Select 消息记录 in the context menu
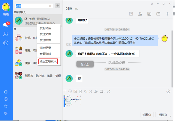Viewport: 175px width, 121px height. [45, 48]
